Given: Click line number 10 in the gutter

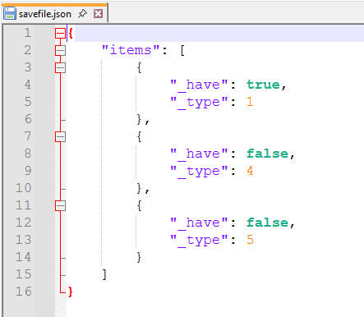Looking at the screenshot, I should point(24,188).
